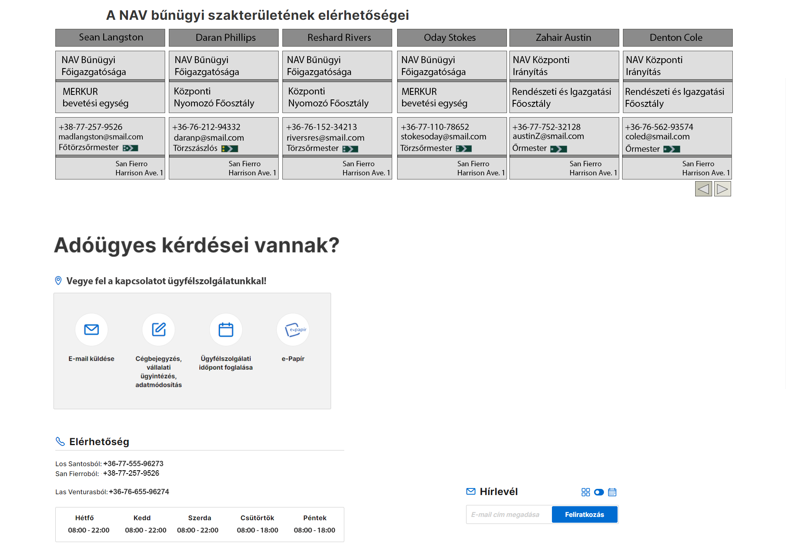
Task: Click Denton Cole's Őrmester rank badge
Action: tap(672, 149)
